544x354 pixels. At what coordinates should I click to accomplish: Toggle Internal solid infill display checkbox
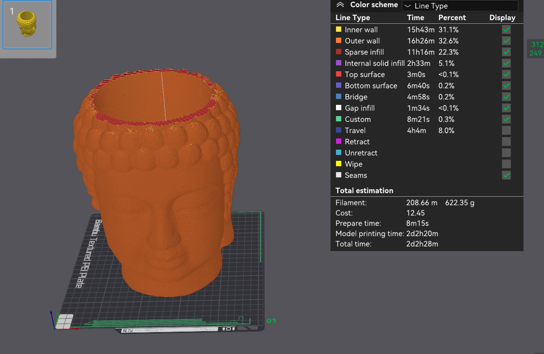tap(506, 63)
